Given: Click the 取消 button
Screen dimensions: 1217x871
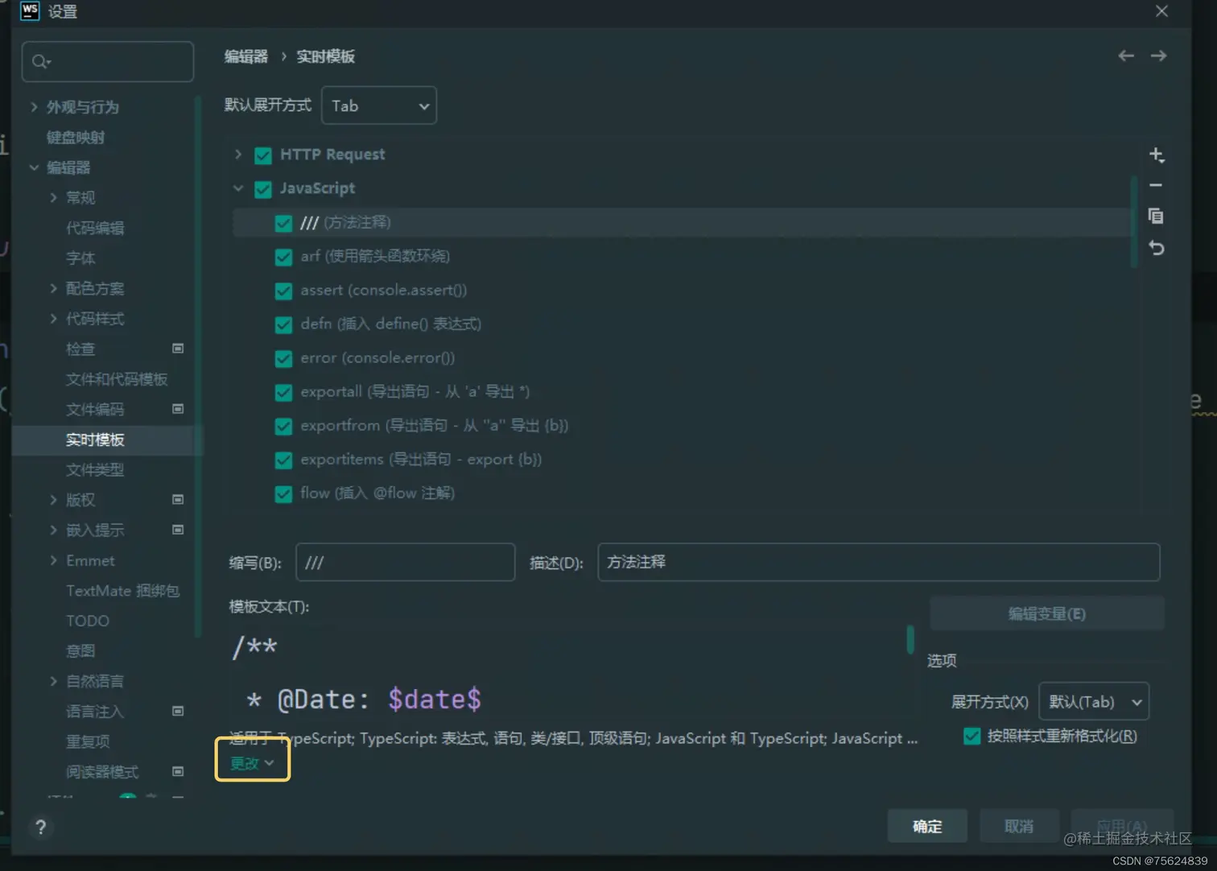Looking at the screenshot, I should (x=1019, y=826).
